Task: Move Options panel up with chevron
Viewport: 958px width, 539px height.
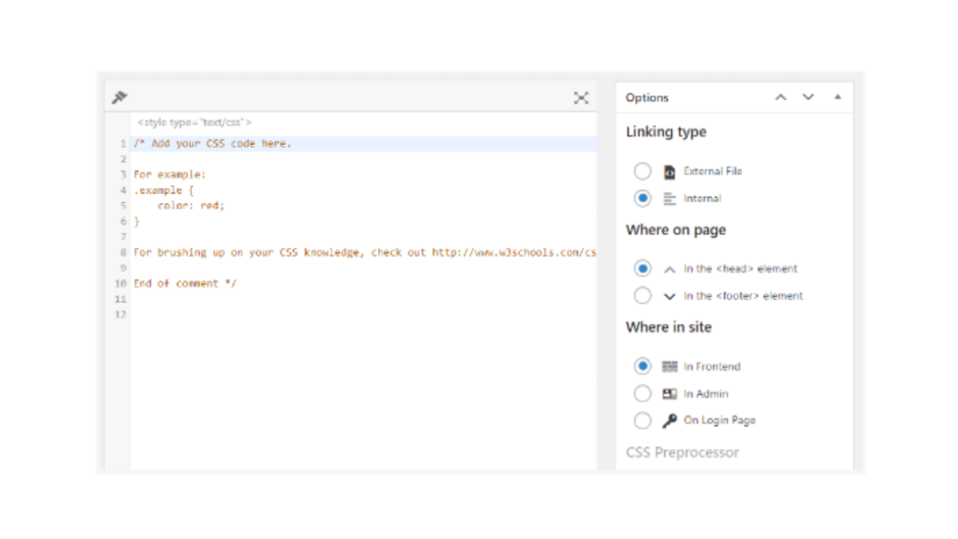Action: tap(781, 97)
